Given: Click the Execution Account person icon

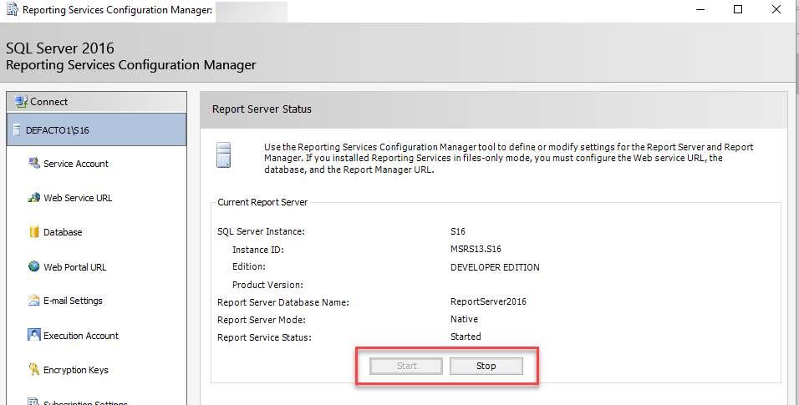Looking at the screenshot, I should coord(34,335).
